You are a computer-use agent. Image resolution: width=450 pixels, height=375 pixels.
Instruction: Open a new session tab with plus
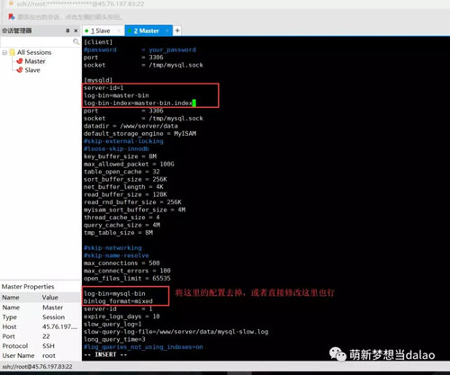point(177,31)
